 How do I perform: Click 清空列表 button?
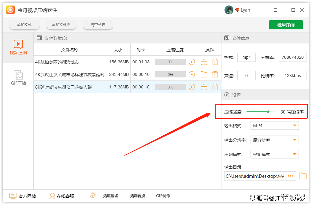pos(98,25)
